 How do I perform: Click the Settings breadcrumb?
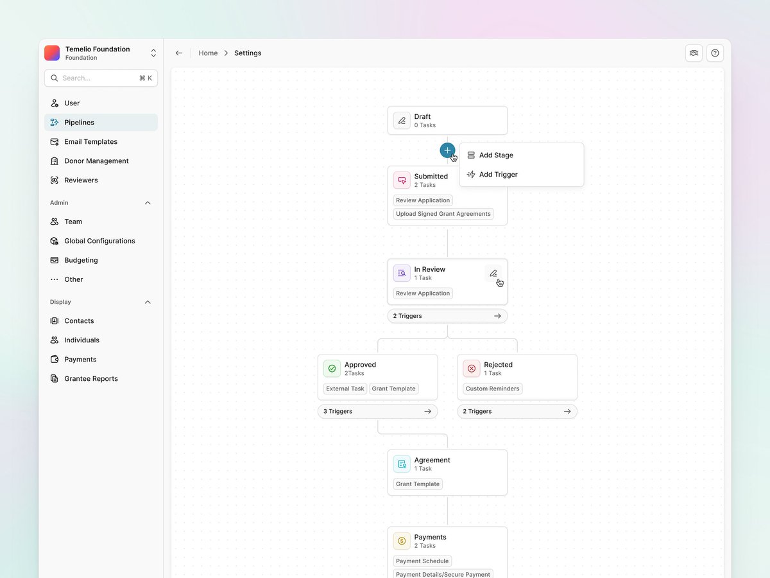click(248, 53)
